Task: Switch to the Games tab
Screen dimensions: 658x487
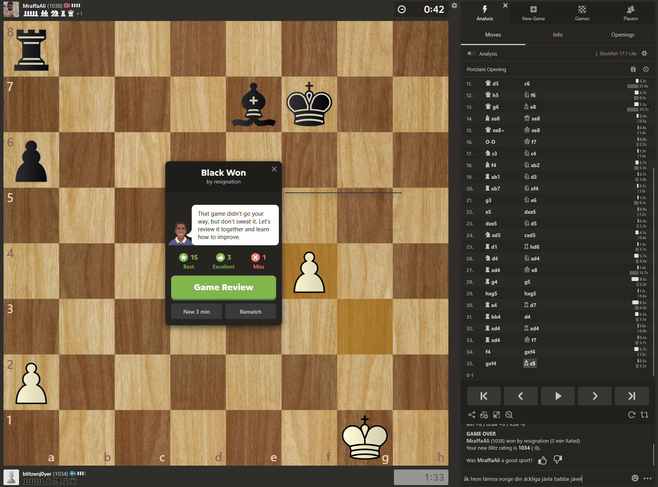Action: (x=582, y=13)
